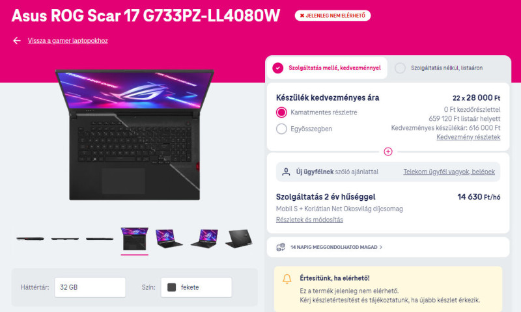
Task: Open the Háttértár 32 GB dropdown
Action: (x=90, y=287)
